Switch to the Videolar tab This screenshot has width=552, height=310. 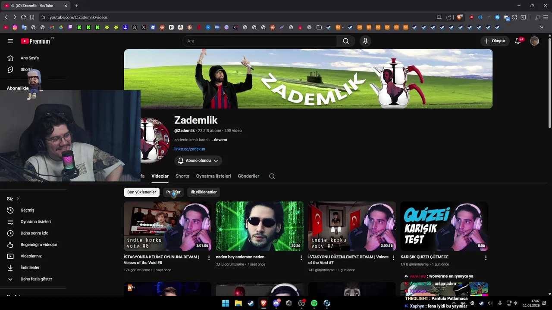[160, 176]
